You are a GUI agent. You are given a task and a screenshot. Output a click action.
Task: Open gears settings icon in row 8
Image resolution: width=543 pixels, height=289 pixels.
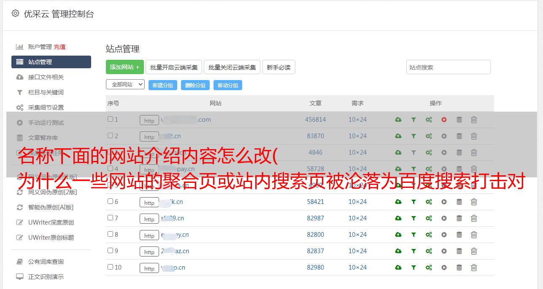[x=429, y=235]
